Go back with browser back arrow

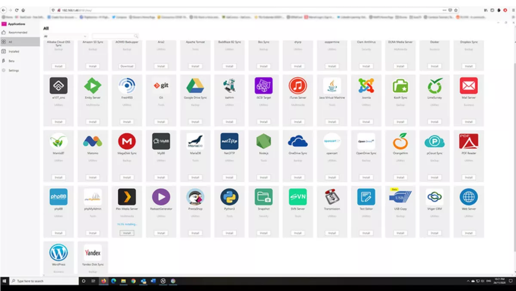(x=4, y=9)
